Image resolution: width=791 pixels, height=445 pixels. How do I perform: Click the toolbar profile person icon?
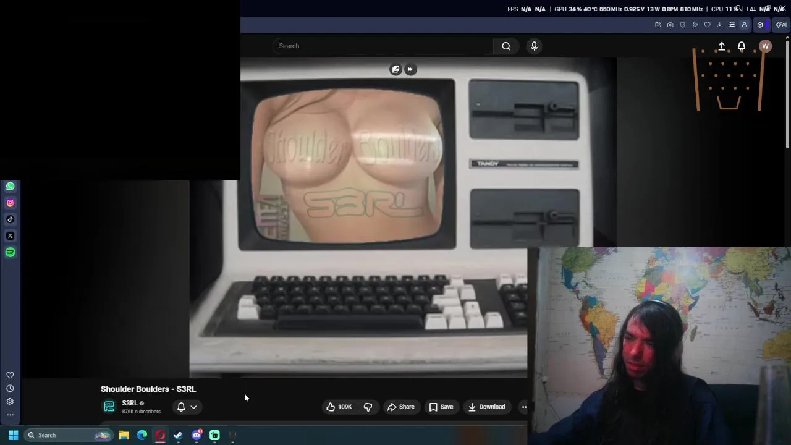(x=744, y=25)
